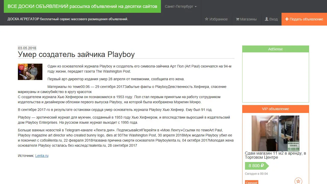Click the orange Срочно! badge
The height and width of the screenshot is (184, 327).
click(252, 182)
